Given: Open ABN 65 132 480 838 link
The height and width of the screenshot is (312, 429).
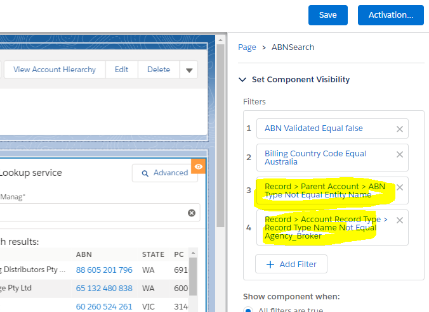Looking at the screenshot, I should point(104,289).
